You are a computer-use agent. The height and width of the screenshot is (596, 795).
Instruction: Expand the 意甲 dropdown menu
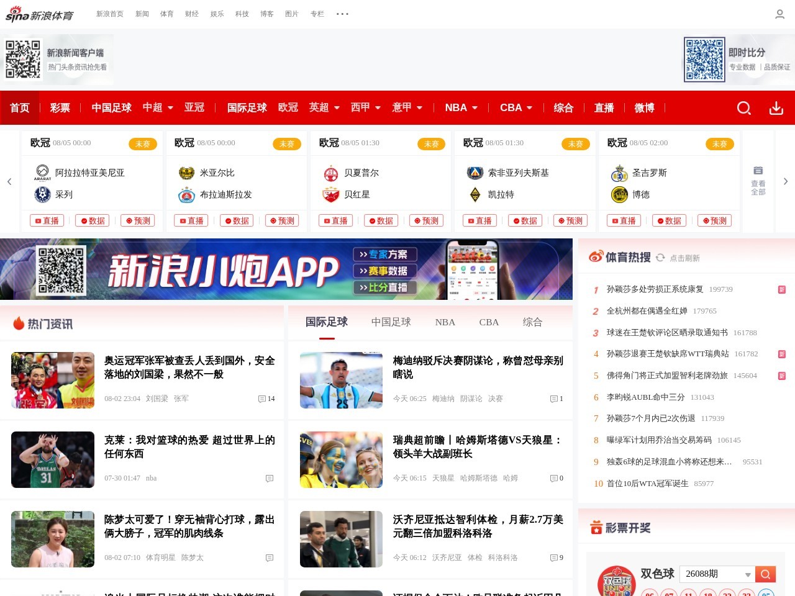click(419, 108)
